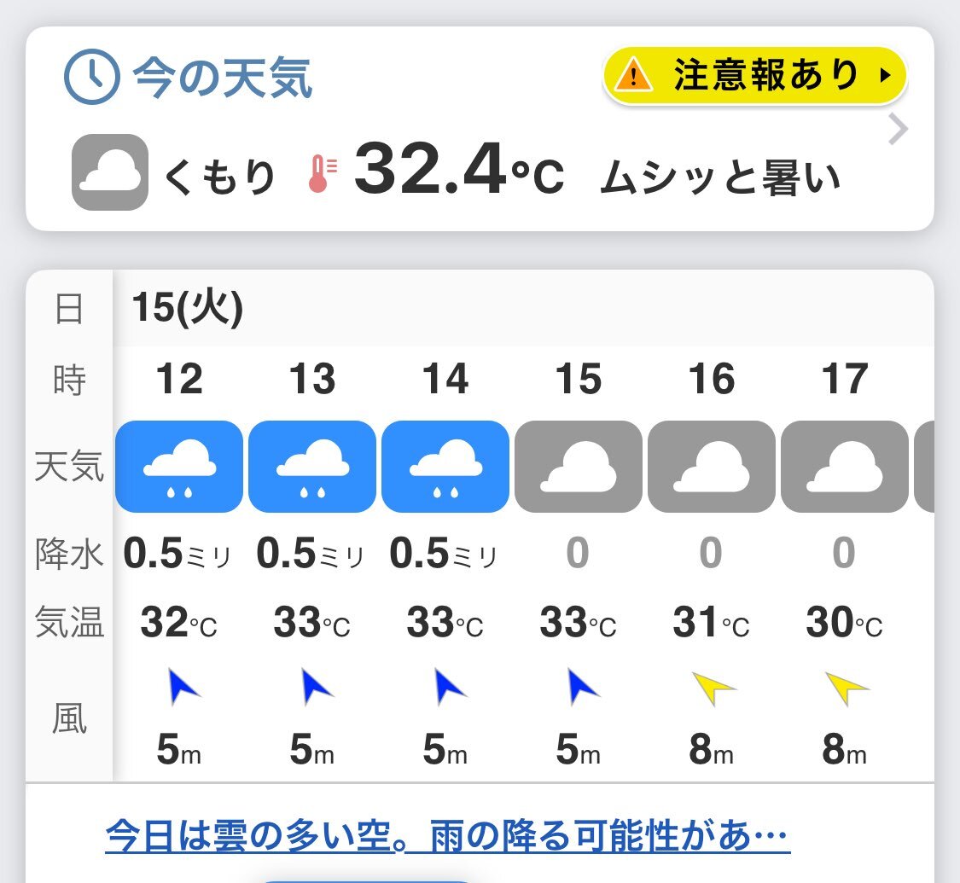Click the orange warning triangle icon

[634, 75]
